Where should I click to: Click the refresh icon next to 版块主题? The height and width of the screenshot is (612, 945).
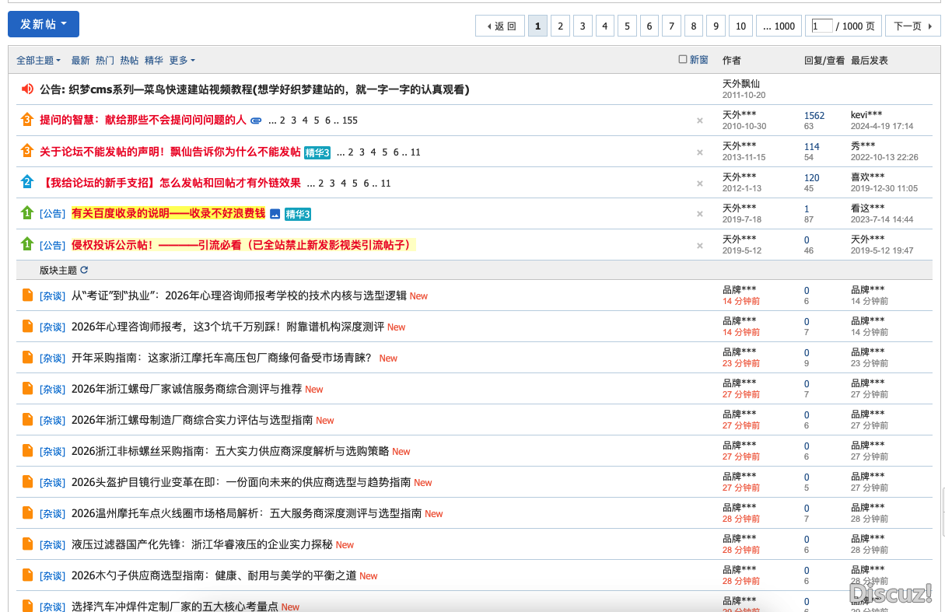[x=84, y=270]
